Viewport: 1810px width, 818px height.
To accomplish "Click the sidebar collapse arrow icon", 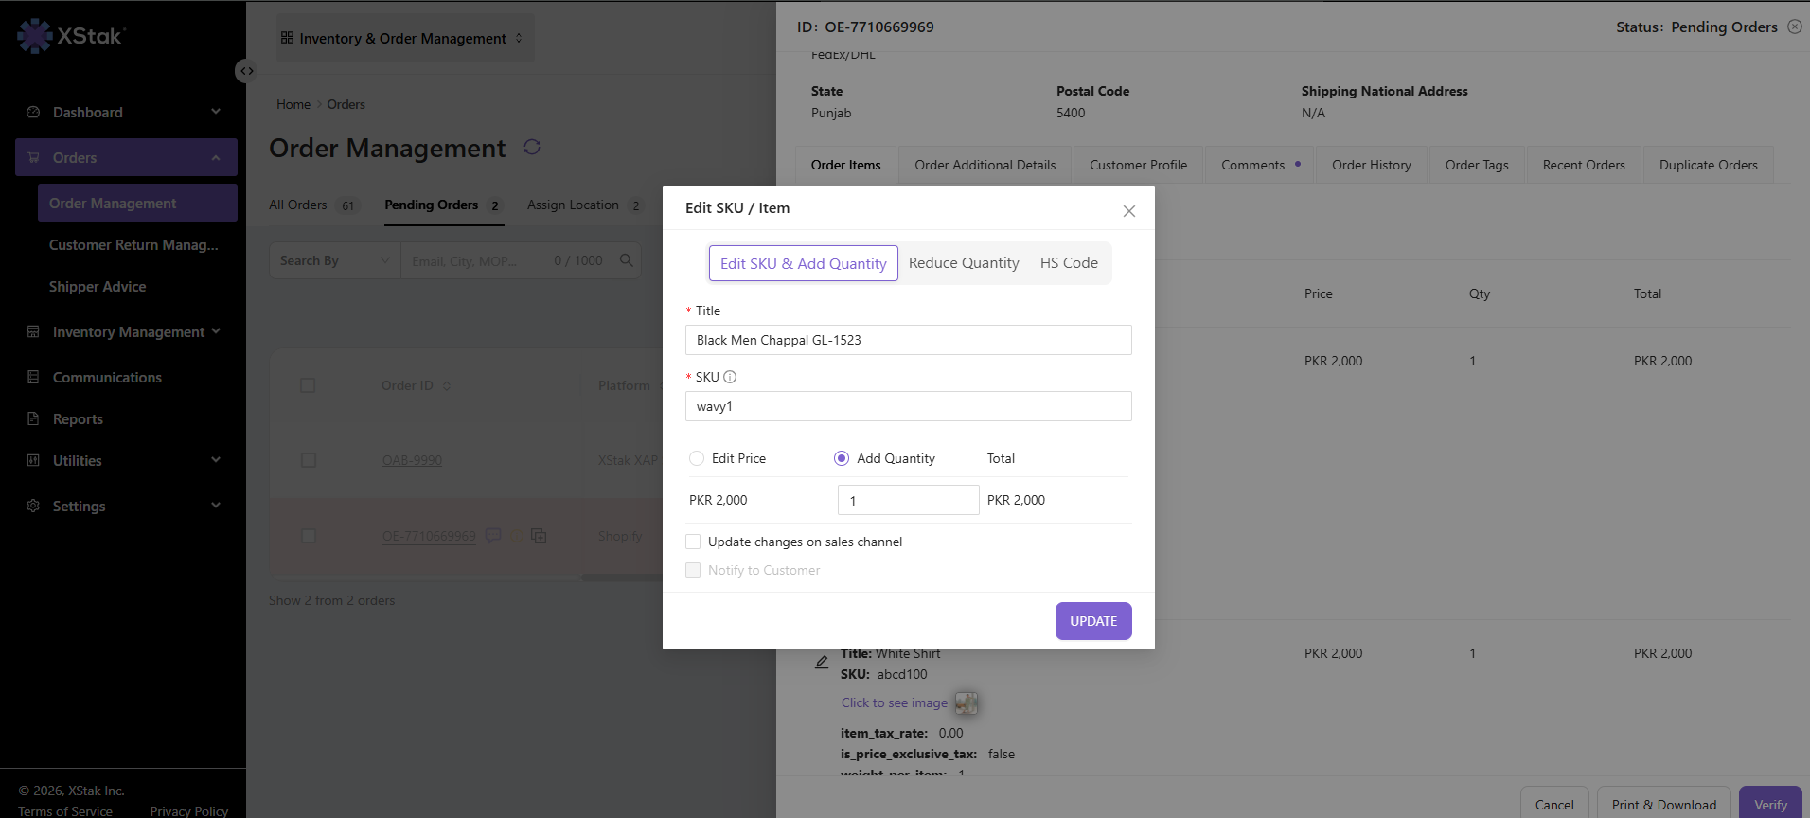I will [246, 71].
